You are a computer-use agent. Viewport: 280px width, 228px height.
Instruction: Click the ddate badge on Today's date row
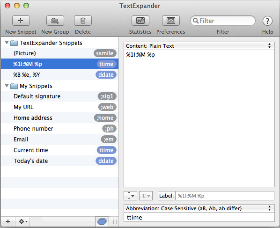(106, 161)
